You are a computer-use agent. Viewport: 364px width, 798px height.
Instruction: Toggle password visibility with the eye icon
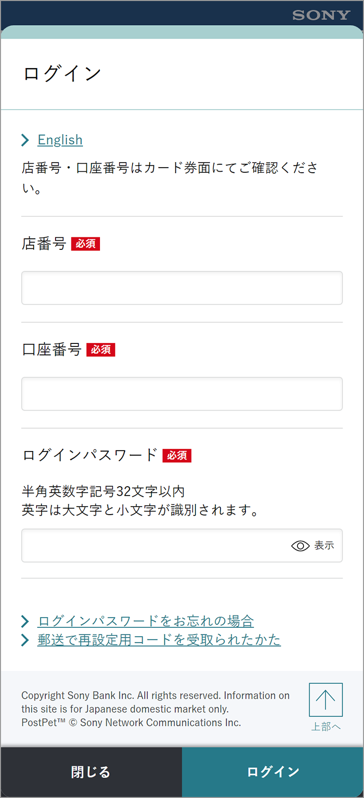pos(300,546)
